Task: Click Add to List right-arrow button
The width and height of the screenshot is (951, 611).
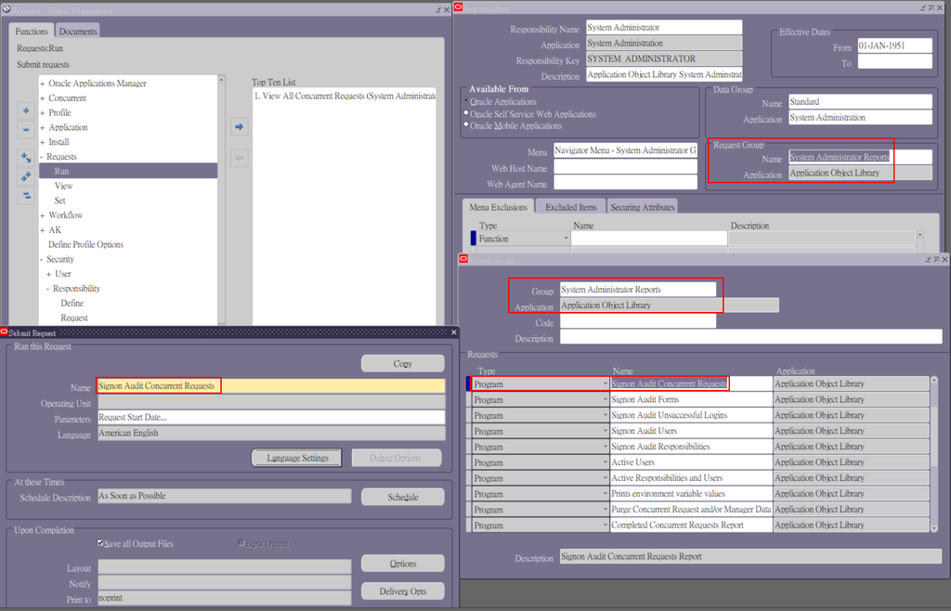Action: (239, 126)
